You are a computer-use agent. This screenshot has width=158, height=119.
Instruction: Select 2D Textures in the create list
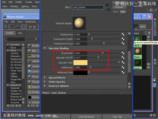[x=16, y=62]
